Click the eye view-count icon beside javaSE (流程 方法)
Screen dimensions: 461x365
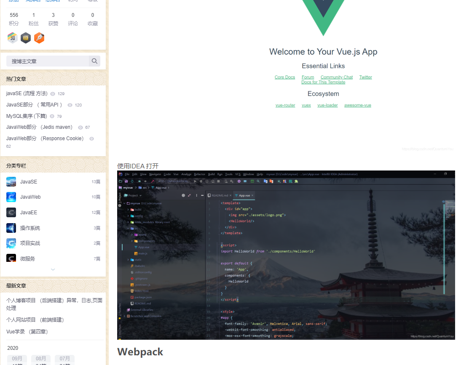(x=53, y=94)
